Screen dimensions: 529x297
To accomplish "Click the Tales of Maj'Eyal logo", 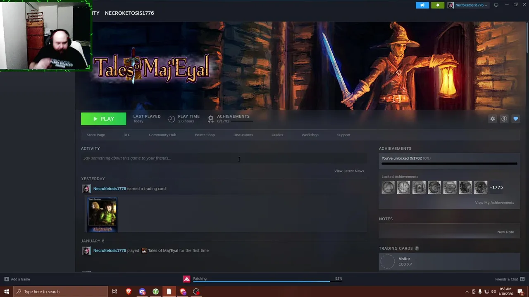I will point(151,67).
